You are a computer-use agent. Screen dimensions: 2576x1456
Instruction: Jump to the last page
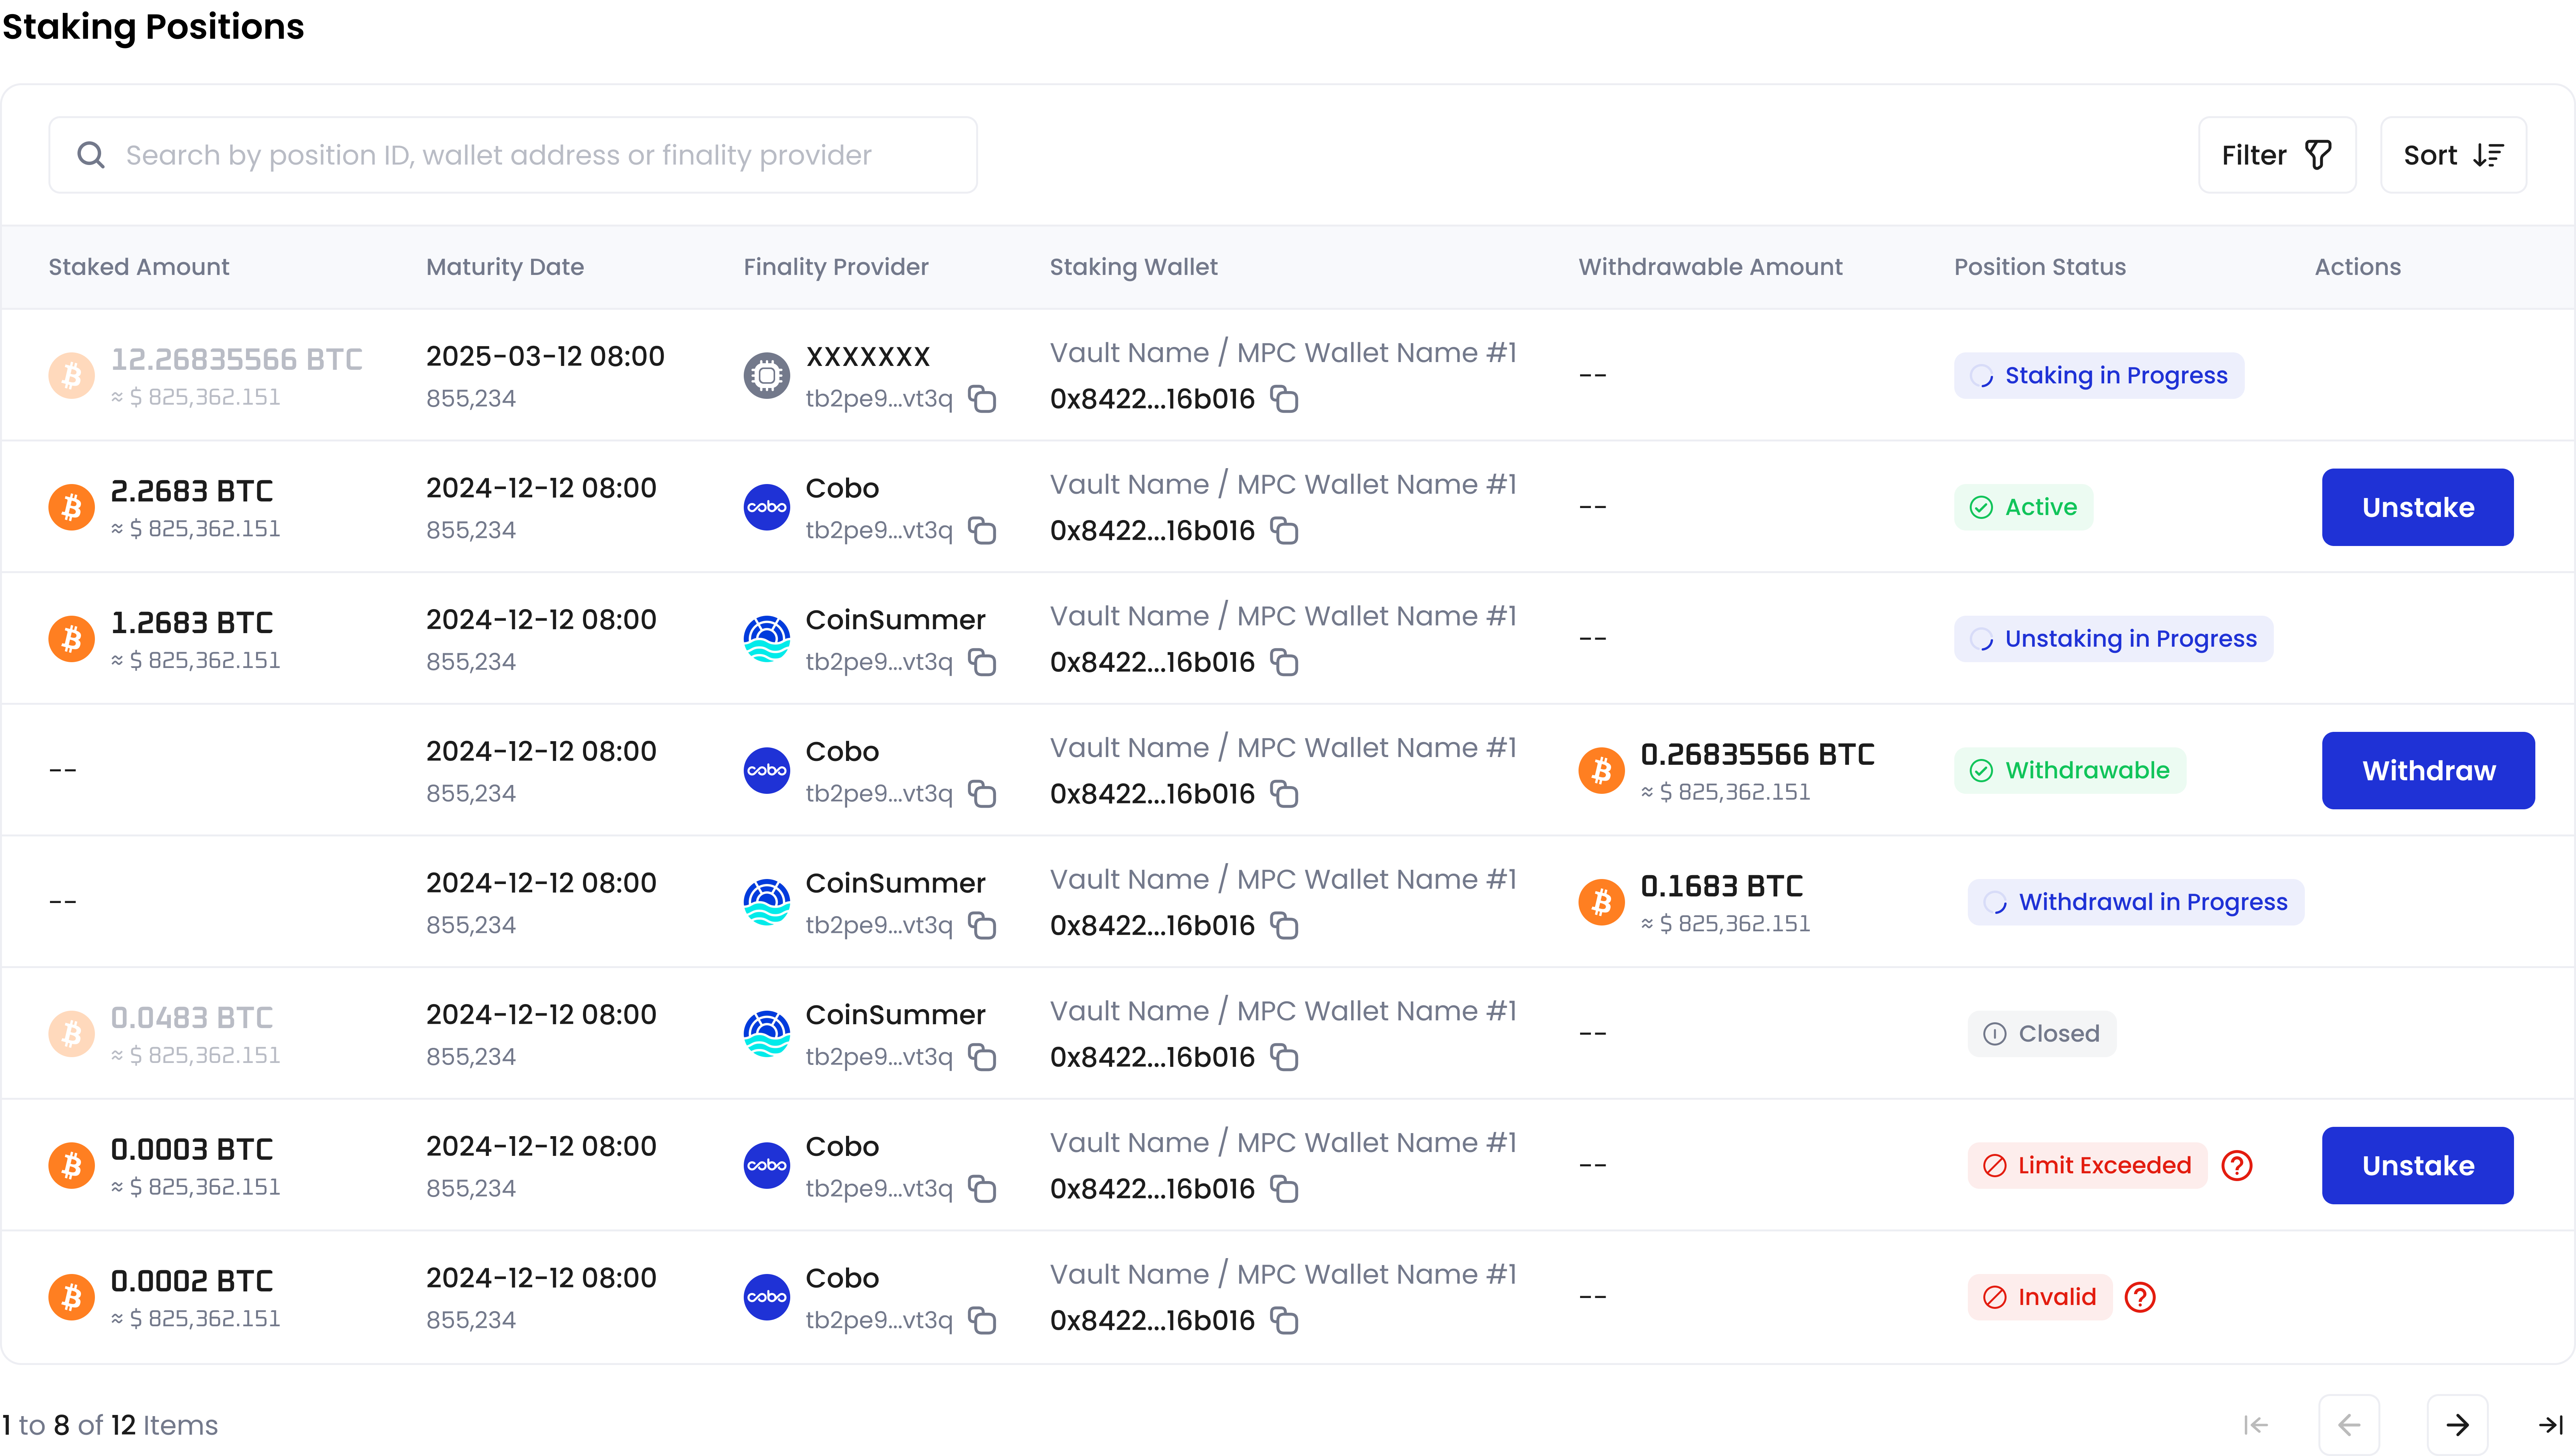point(2550,1425)
